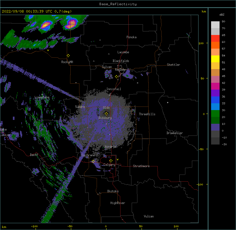Click the Limestone label
The image size is (236, 230).
pos(42,97)
